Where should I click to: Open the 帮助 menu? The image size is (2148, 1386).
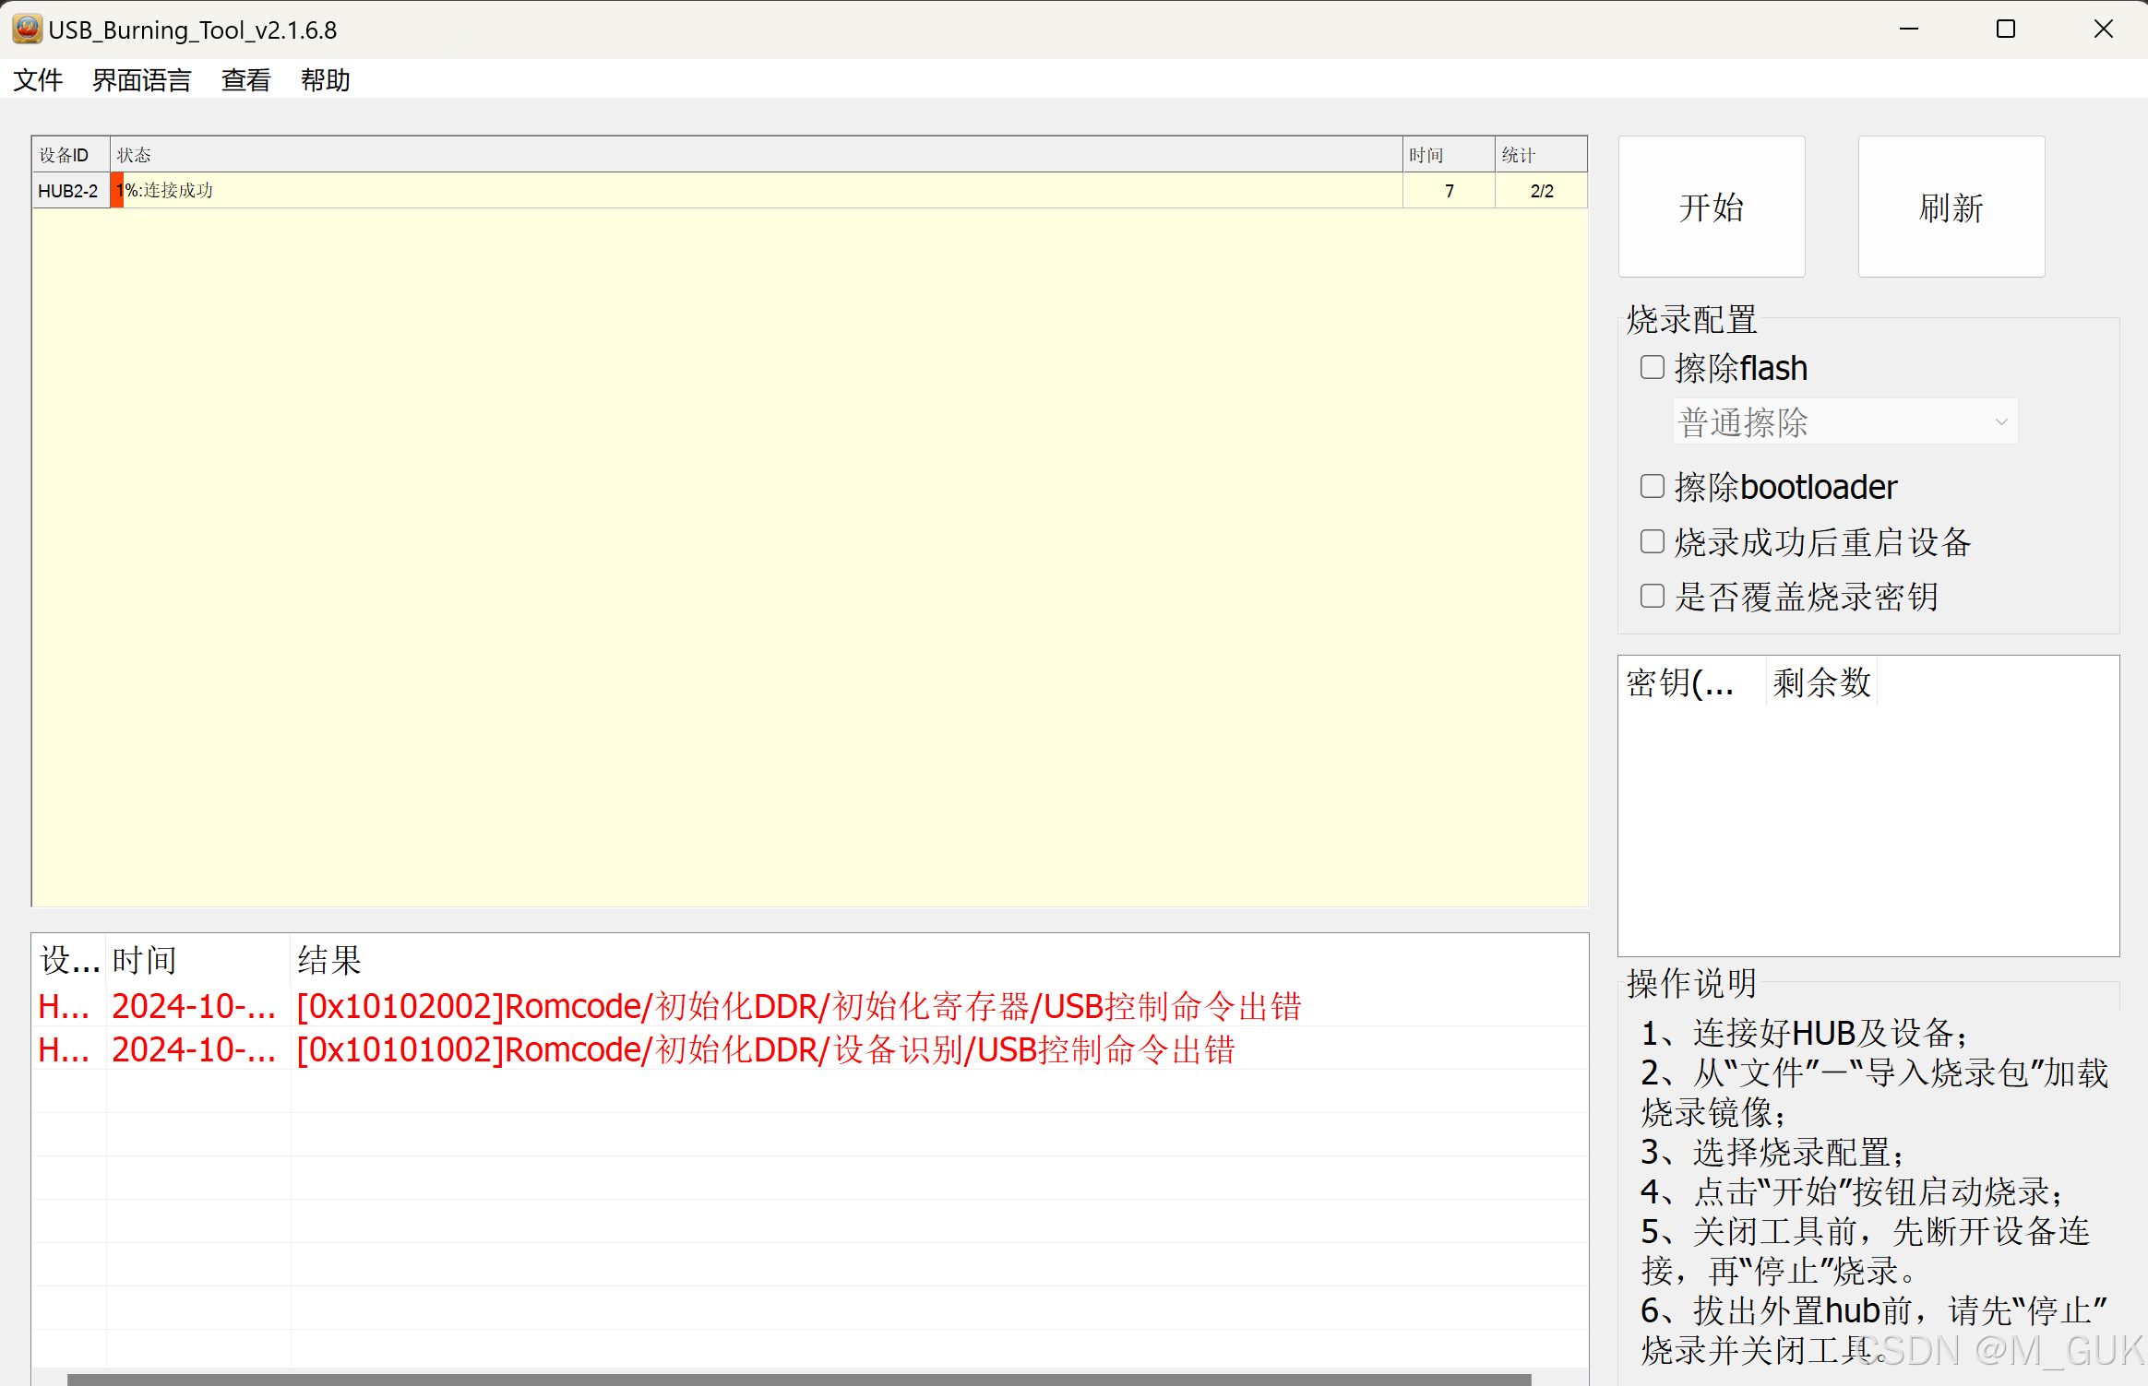[324, 80]
